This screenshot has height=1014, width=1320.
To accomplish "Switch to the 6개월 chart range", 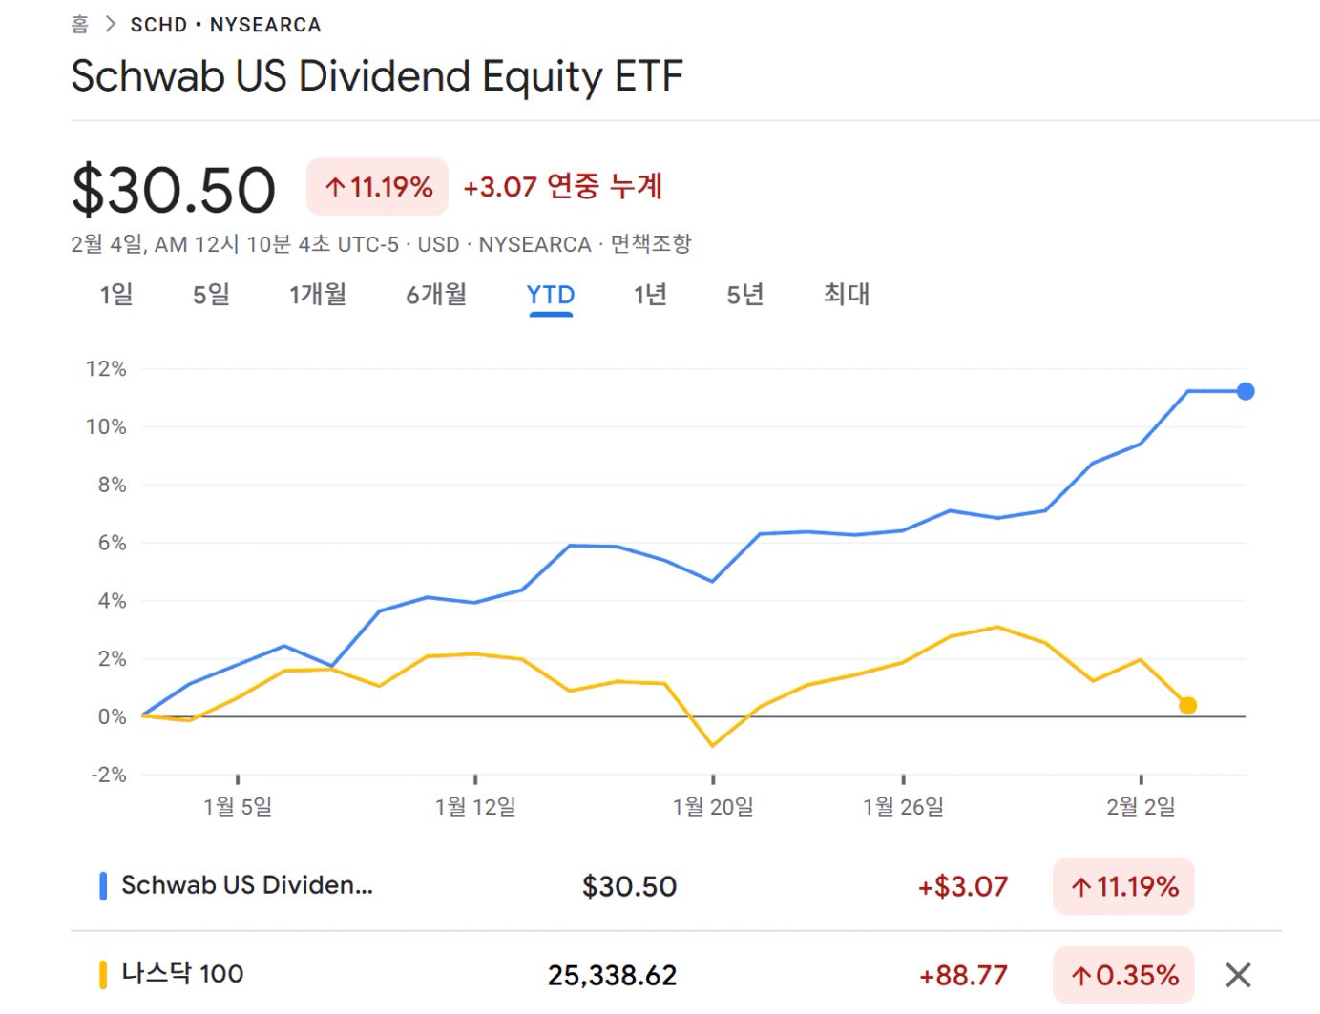I will pos(436,295).
